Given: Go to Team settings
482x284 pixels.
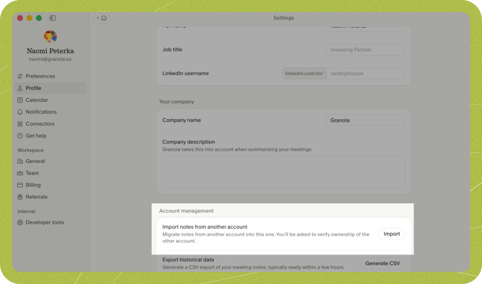Looking at the screenshot, I should (50, 173).
